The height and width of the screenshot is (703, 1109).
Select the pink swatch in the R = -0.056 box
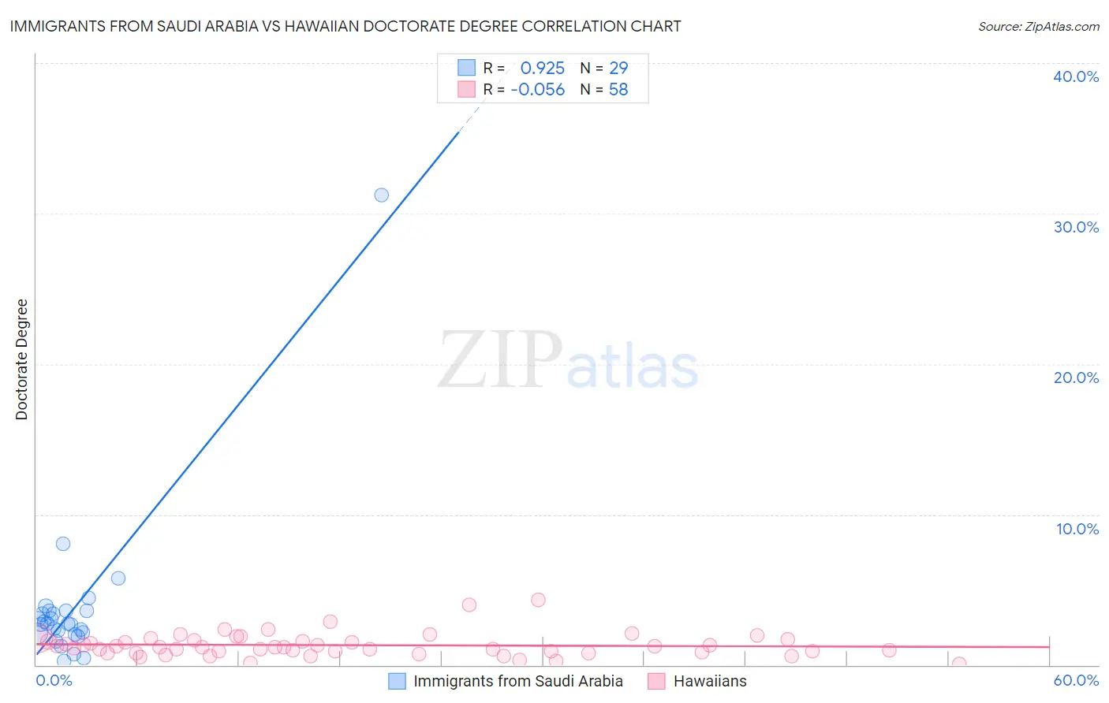(466, 89)
